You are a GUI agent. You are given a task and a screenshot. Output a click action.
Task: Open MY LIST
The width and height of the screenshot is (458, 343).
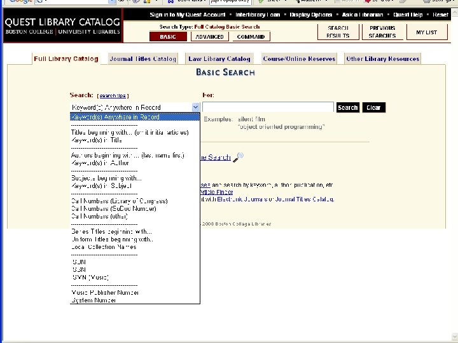coord(427,32)
